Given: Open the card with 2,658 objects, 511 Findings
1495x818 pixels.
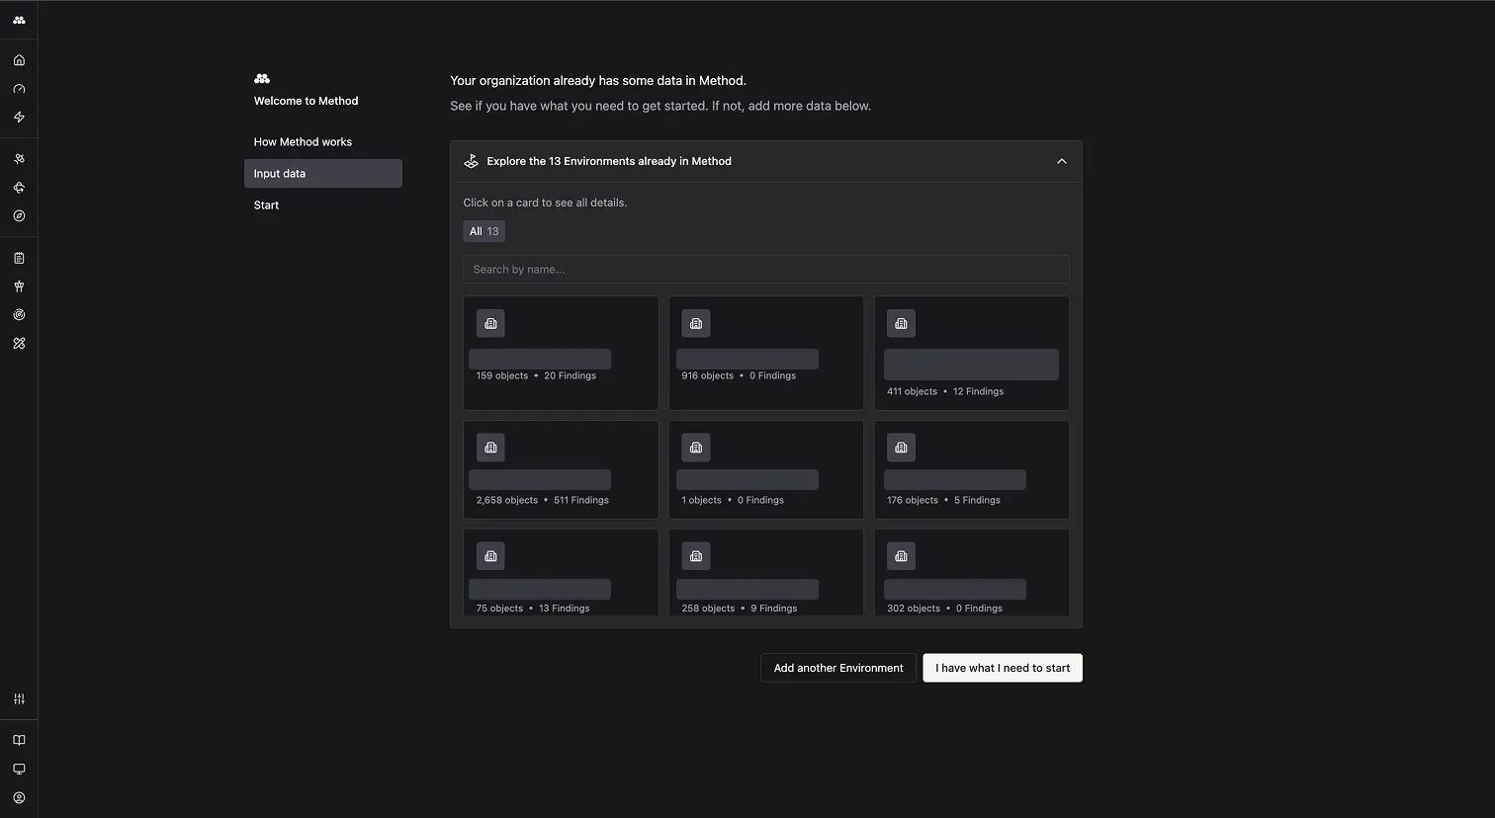Looking at the screenshot, I should (561, 469).
